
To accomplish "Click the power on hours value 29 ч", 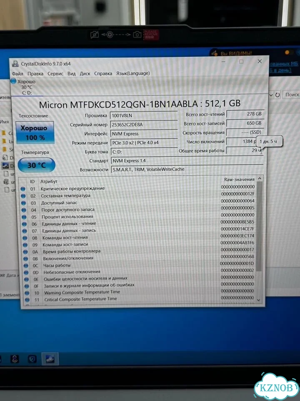I will point(245,150).
